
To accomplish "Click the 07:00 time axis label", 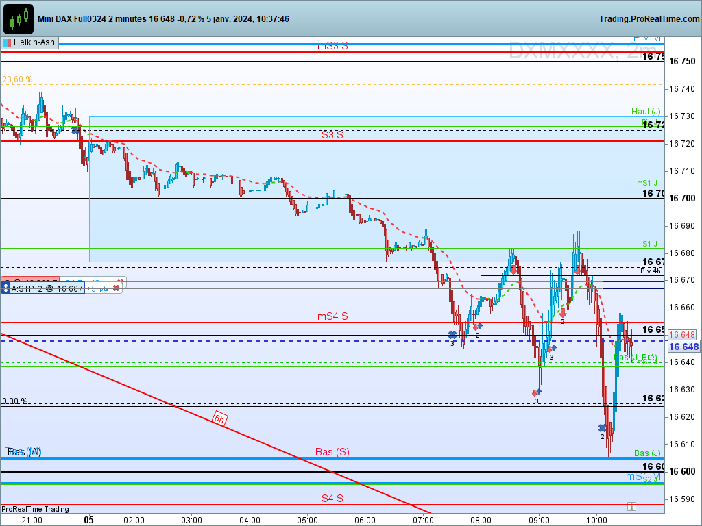I will point(423,521).
